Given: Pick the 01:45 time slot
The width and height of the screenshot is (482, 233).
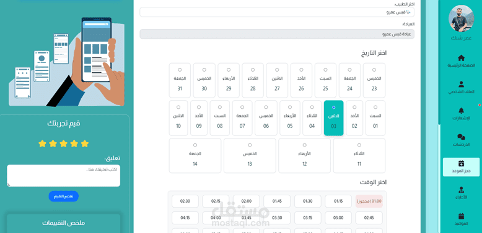Looking at the screenshot, I should click(x=277, y=201).
